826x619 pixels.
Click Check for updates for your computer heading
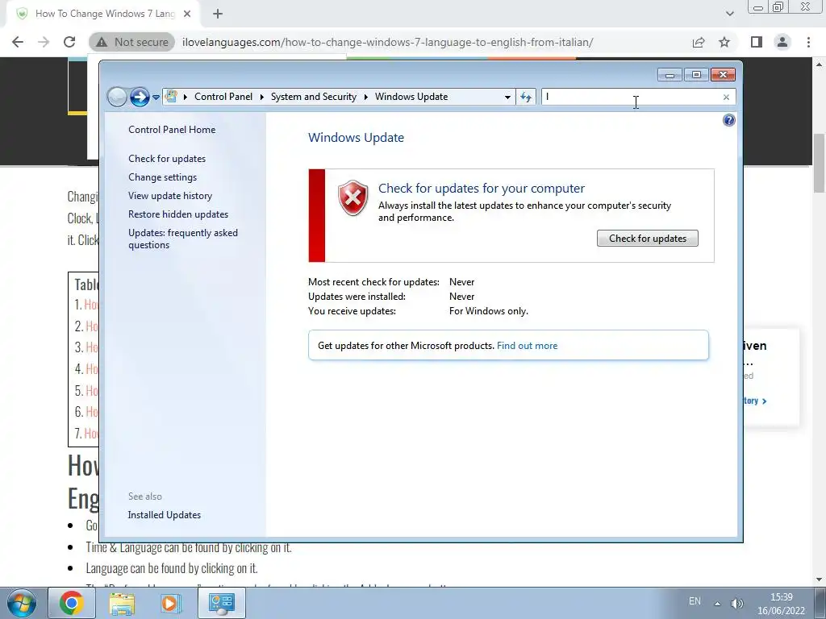pos(482,189)
